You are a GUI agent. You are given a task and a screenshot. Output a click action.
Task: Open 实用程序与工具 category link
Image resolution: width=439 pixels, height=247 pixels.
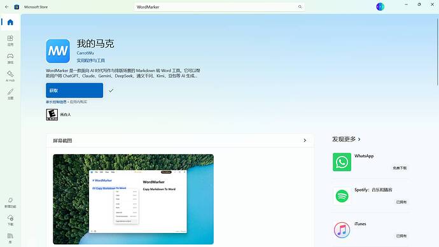coord(91,60)
